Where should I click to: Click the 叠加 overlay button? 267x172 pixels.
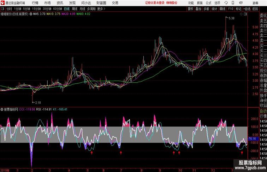pyautogui.click(x=198, y=9)
